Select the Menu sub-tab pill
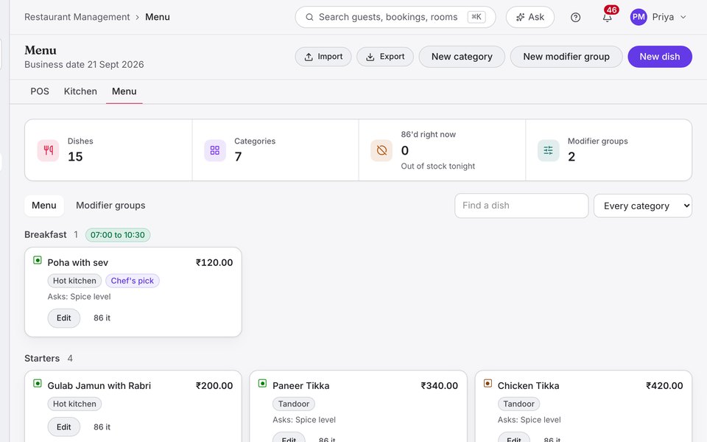This screenshot has width=707, height=442. (43, 206)
